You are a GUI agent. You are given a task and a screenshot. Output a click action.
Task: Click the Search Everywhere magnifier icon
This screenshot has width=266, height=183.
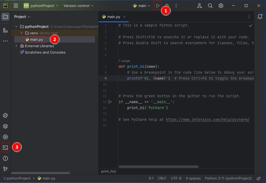click(x=210, y=6)
